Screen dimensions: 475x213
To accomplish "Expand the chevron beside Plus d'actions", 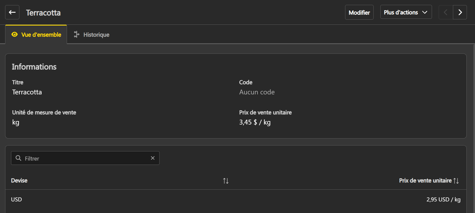I will 425,12.
